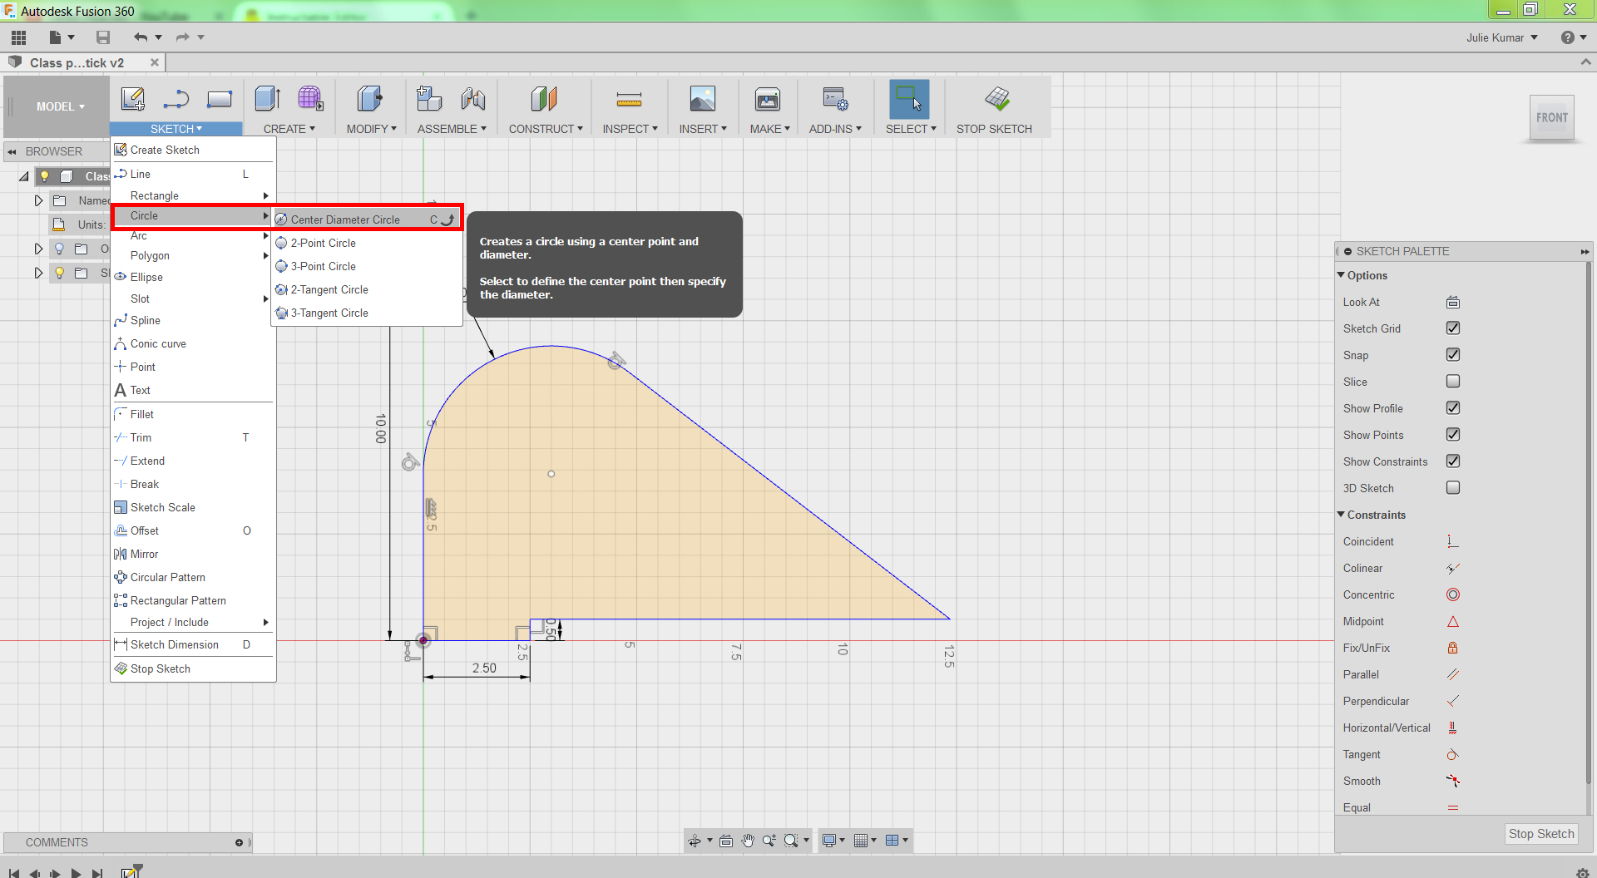Click the New Component assemble icon
Image resolution: width=1597 pixels, height=878 pixels.
(429, 99)
